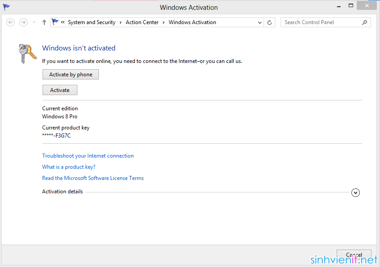Screen dimensions: 380x267
Task: Open recent locations dropdown arrow
Action: (34, 22)
